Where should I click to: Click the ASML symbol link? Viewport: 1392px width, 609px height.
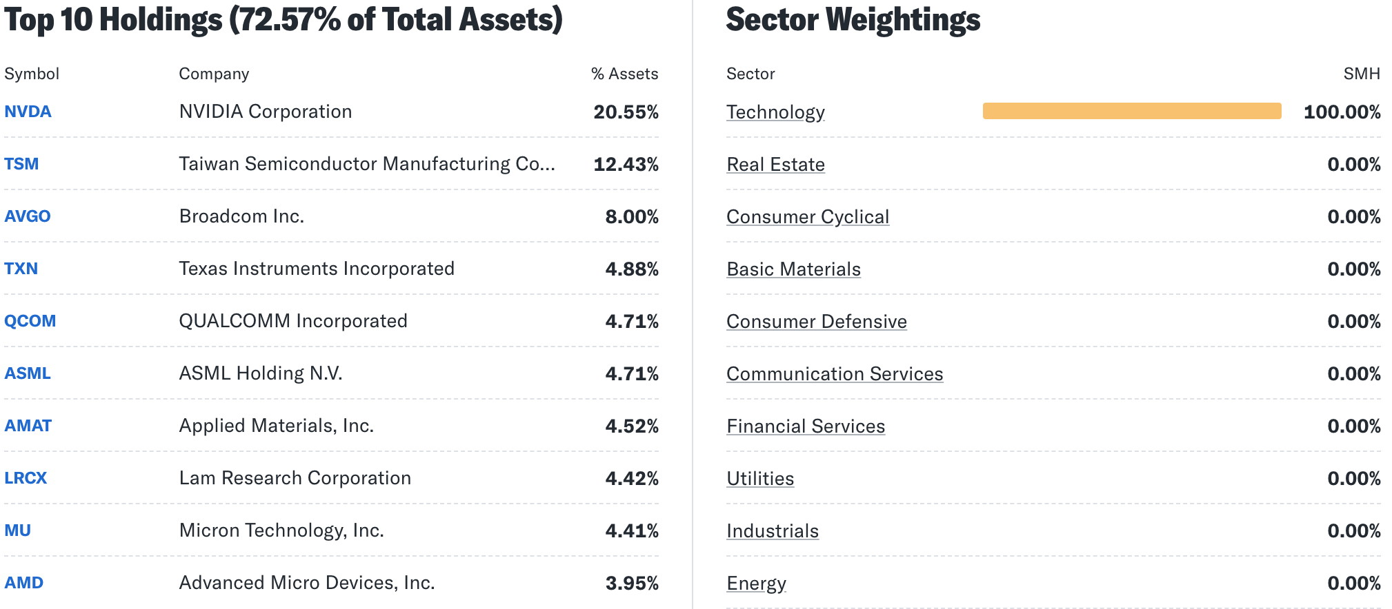click(x=28, y=373)
